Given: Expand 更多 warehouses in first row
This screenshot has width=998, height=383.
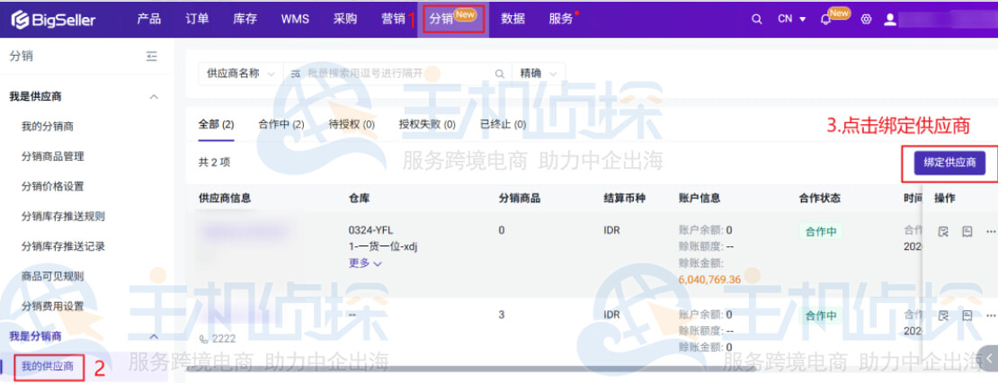Looking at the screenshot, I should point(365,263).
